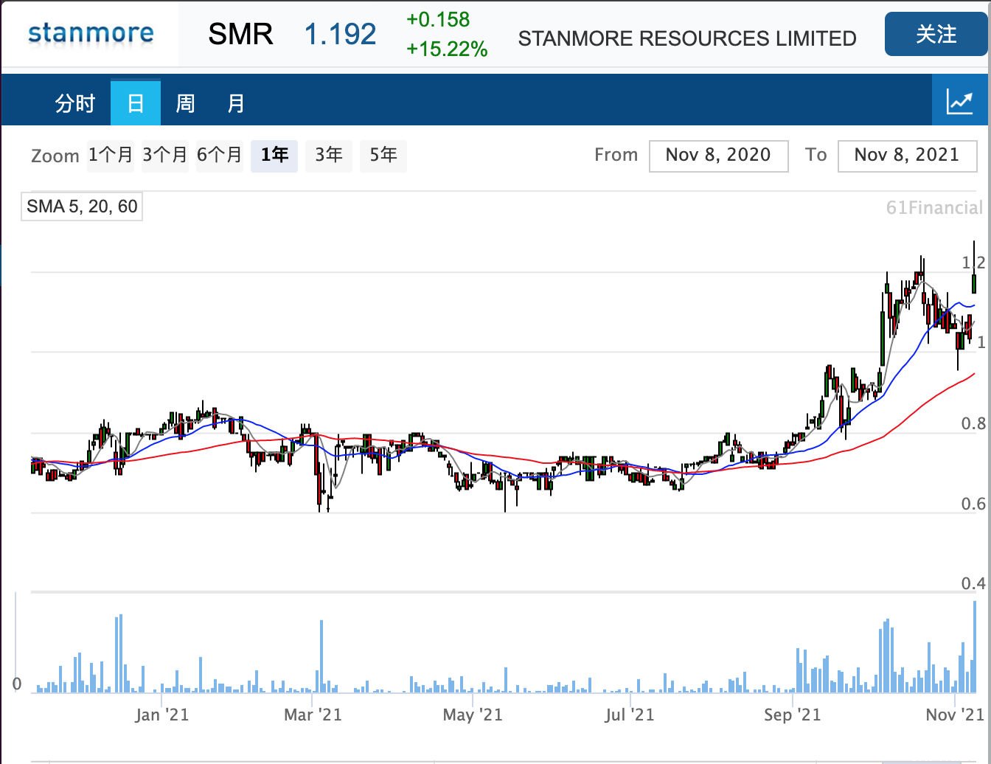Open the chart indicator icon
991x764 pixels.
click(x=961, y=102)
